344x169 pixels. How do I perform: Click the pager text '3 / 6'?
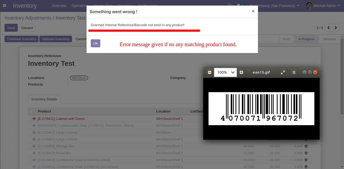320,28
